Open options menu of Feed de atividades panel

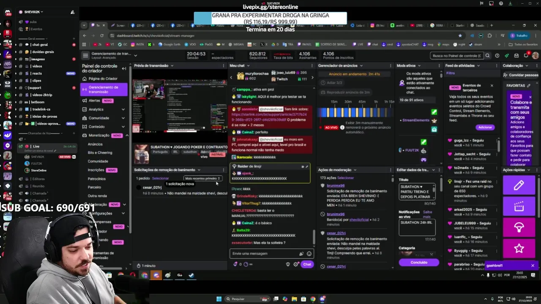pos(497,65)
